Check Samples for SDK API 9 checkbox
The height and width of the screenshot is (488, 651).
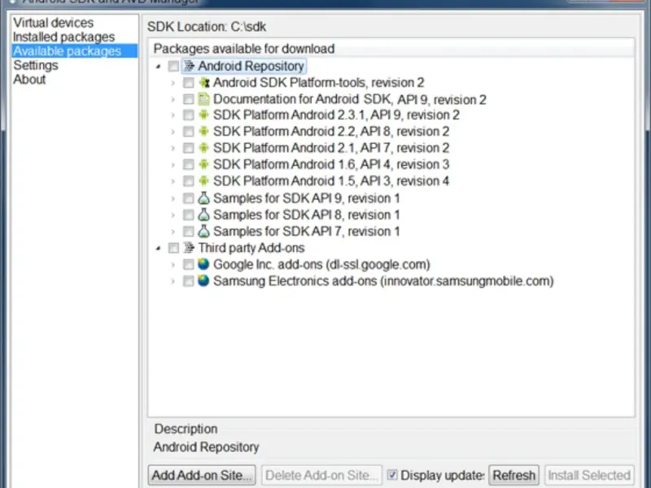(x=189, y=198)
